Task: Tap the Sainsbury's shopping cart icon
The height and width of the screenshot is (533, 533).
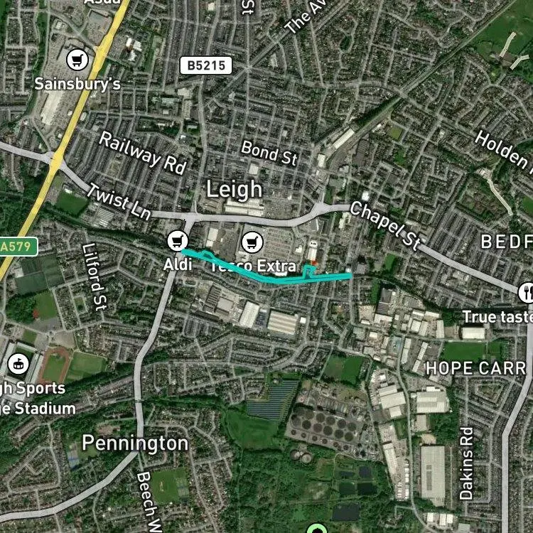Action: 77,60
